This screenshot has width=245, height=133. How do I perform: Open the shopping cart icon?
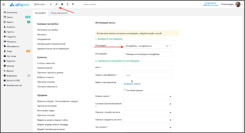coord(73,4)
